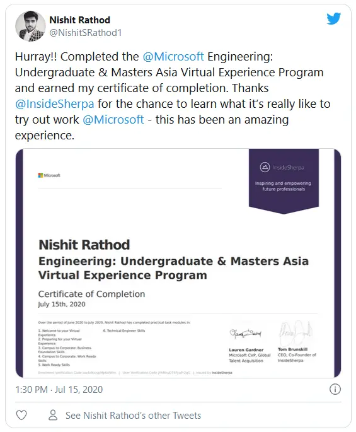Click the purple InsideSherpa banner ribbon
This screenshot has width=356, height=432.
(x=284, y=181)
